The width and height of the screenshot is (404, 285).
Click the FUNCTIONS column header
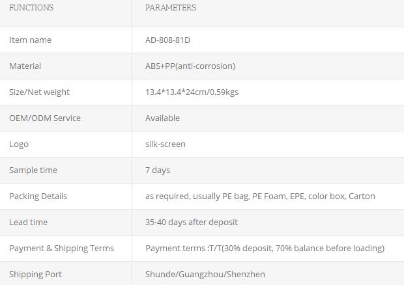tap(31, 7)
